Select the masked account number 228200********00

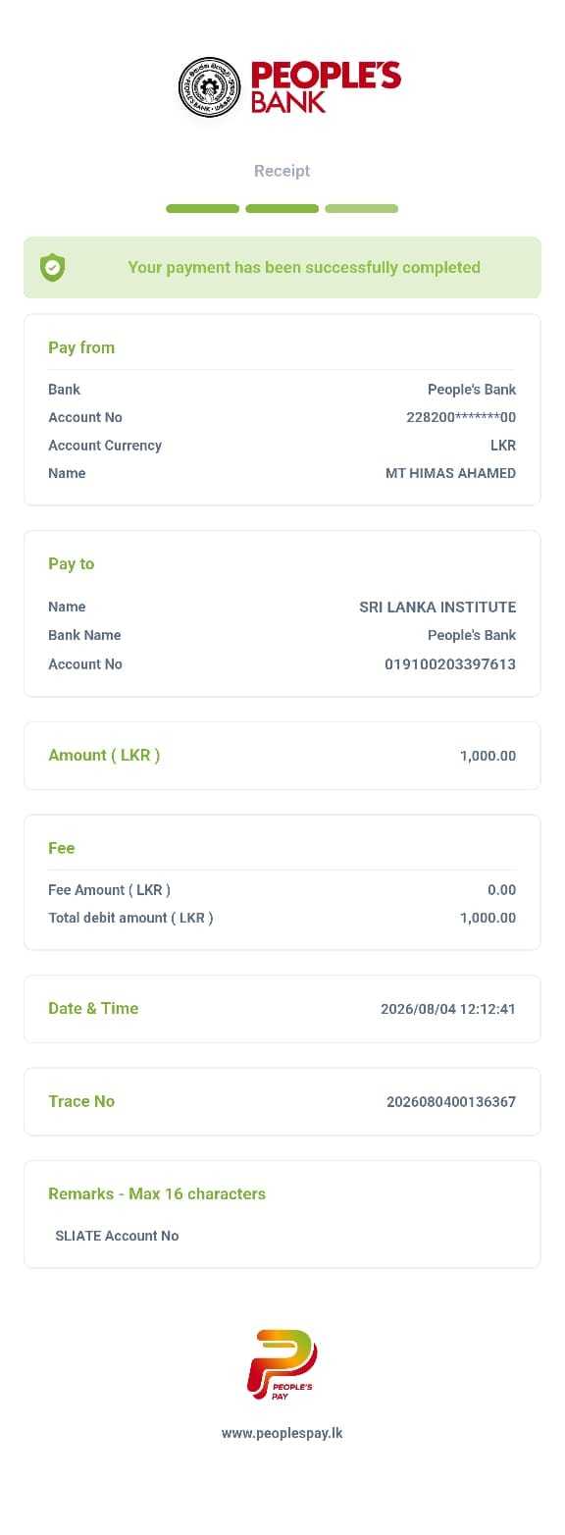point(461,417)
